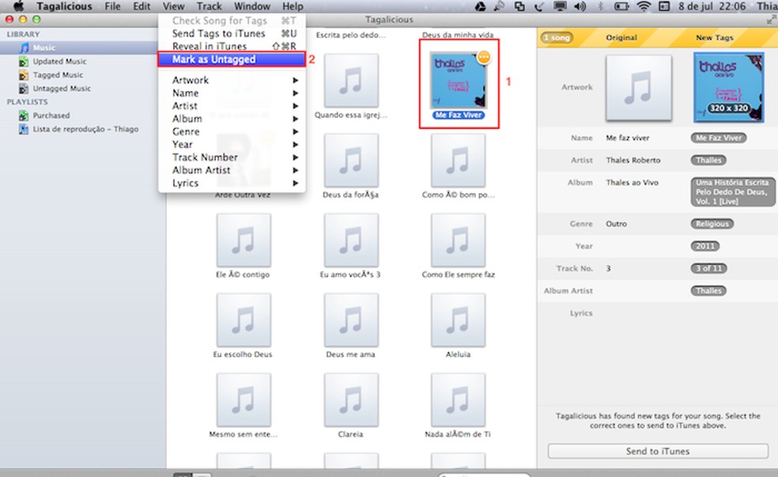Screen dimensions: 778x477
Task: Select the new 320 x 320 artwork
Action: 728,87
